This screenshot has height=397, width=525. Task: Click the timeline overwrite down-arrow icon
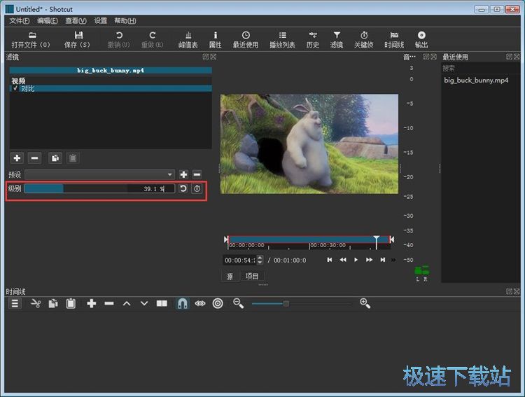[x=144, y=304]
